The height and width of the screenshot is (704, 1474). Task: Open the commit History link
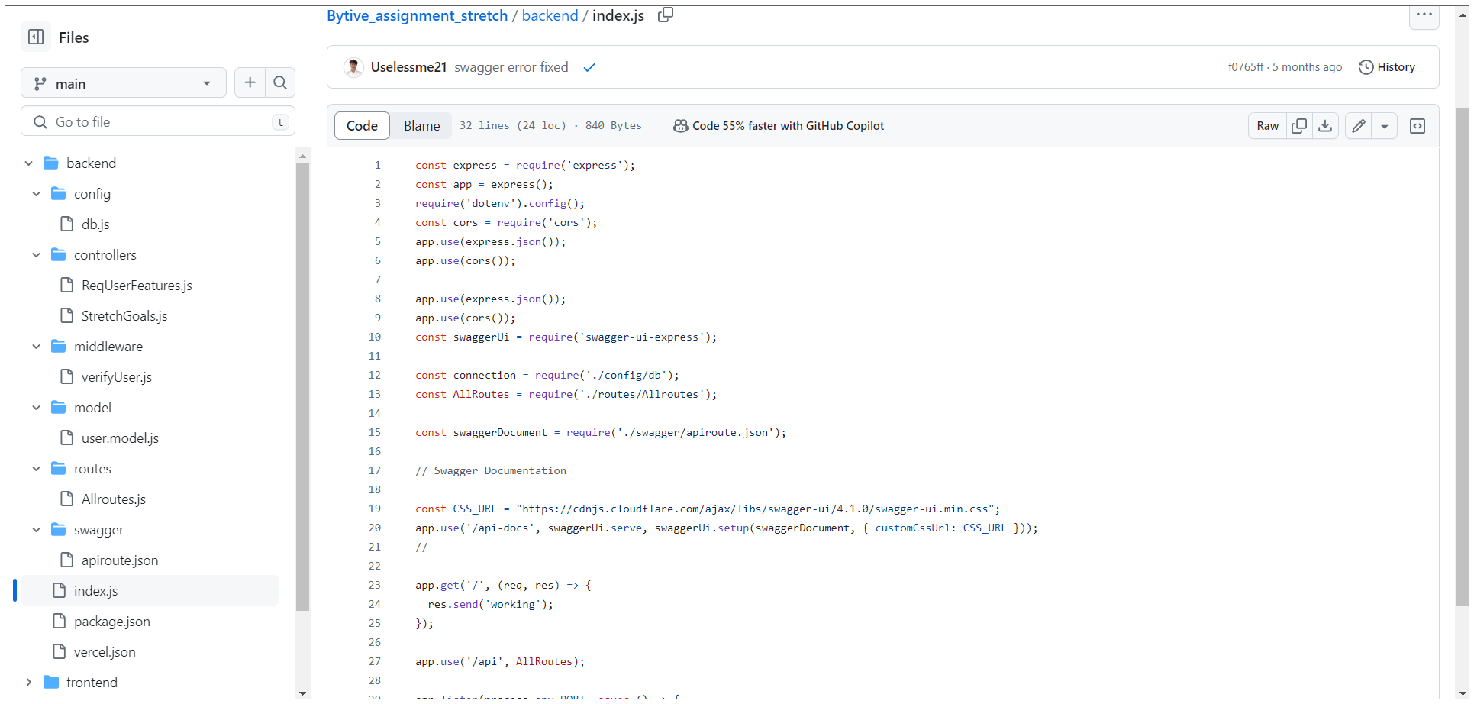pos(1387,67)
